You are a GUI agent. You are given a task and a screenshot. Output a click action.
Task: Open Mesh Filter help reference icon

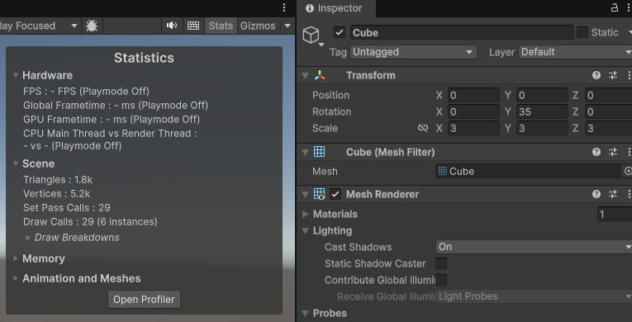coord(596,152)
